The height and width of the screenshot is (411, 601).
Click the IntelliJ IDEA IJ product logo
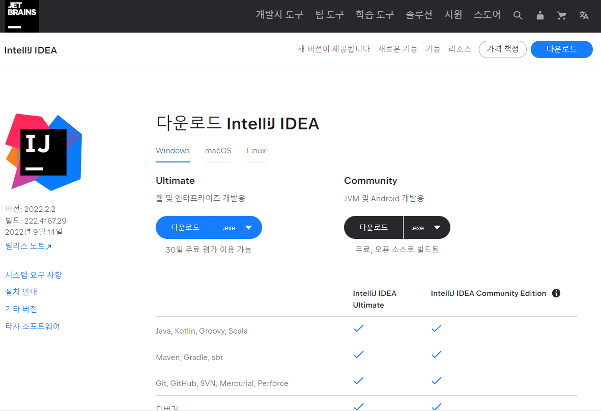coord(43,152)
